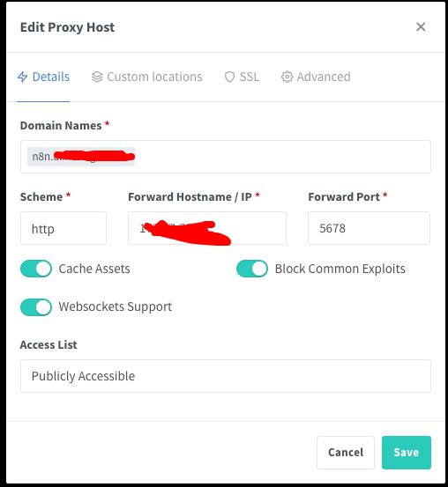Select the Details tab

(43, 77)
